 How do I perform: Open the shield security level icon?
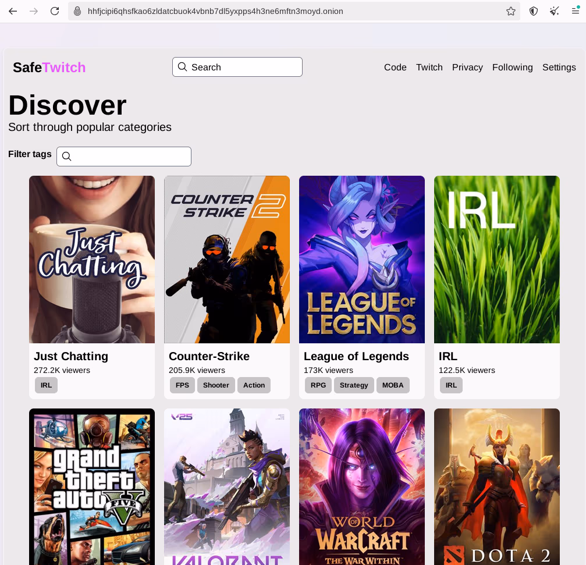pyautogui.click(x=533, y=11)
